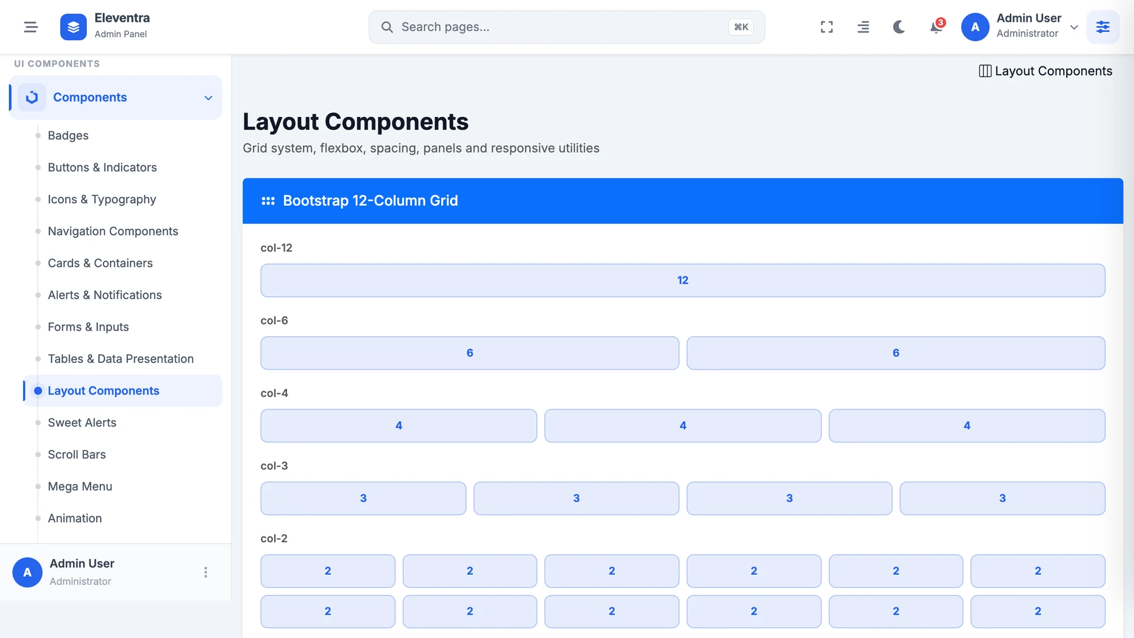Open the Animation page
This screenshot has height=638, width=1134.
[74, 518]
